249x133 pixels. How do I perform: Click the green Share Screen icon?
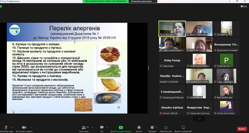coord(121,127)
